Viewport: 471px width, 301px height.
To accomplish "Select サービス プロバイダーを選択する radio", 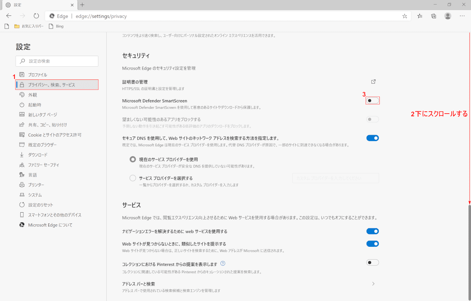I will [x=133, y=178].
